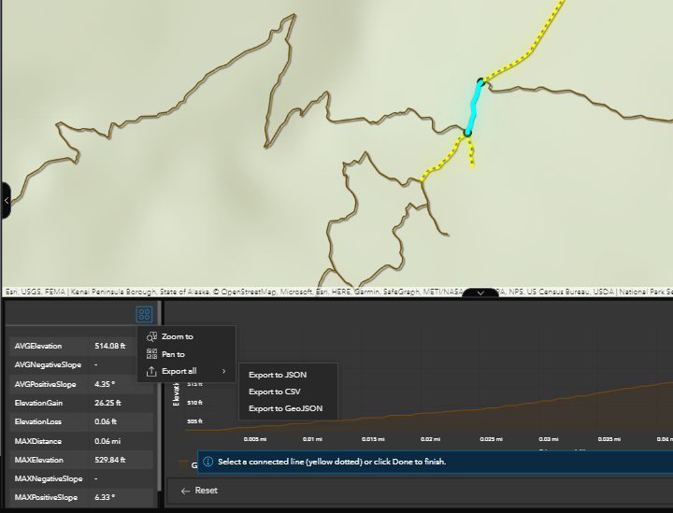The image size is (673, 513).
Task: Select the MAXDistance value 0.06 mi
Action: tap(107, 441)
